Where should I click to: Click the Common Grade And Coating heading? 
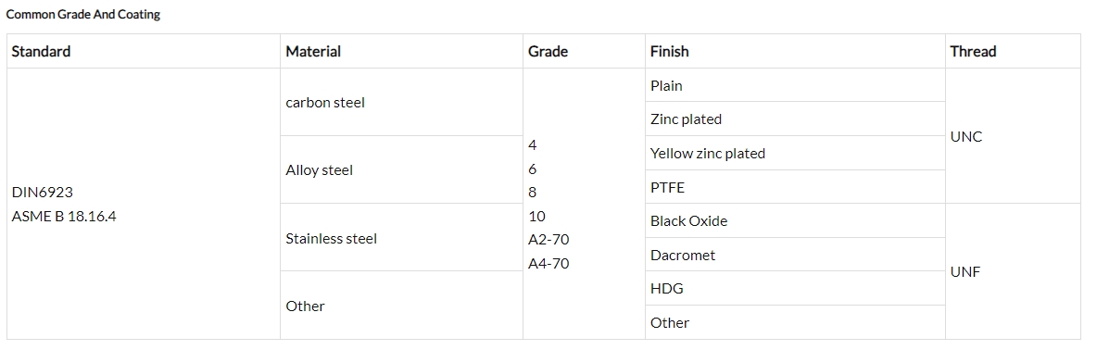coord(83,14)
